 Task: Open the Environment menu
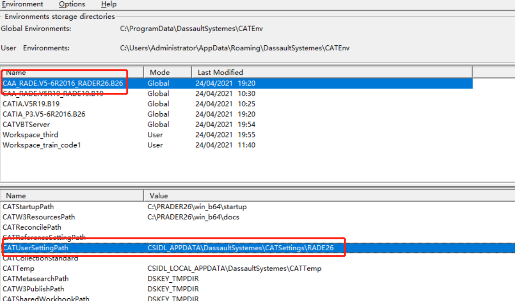pyautogui.click(x=23, y=4)
